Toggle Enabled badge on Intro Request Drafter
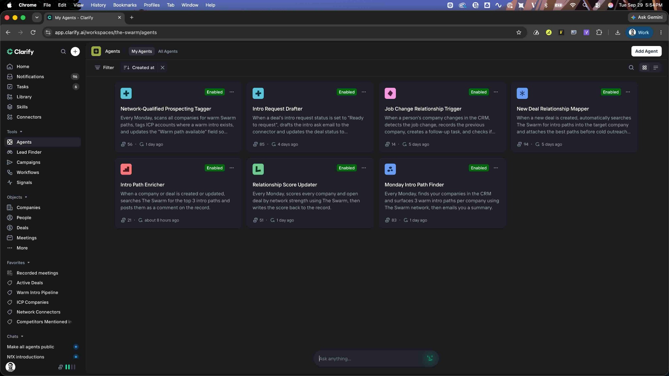The image size is (669, 376). [347, 92]
